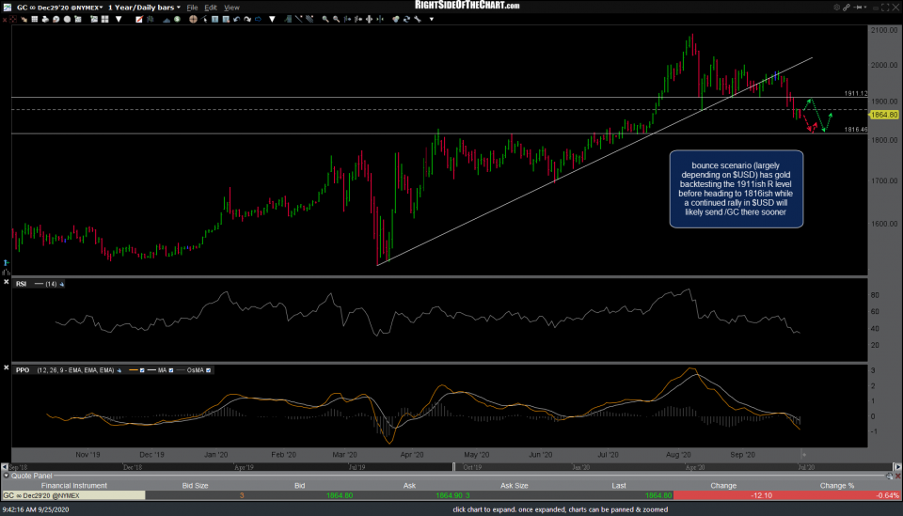This screenshot has width=903, height=516.
Task: Toggle the PPO MA line checkbox
Action: click(171, 370)
